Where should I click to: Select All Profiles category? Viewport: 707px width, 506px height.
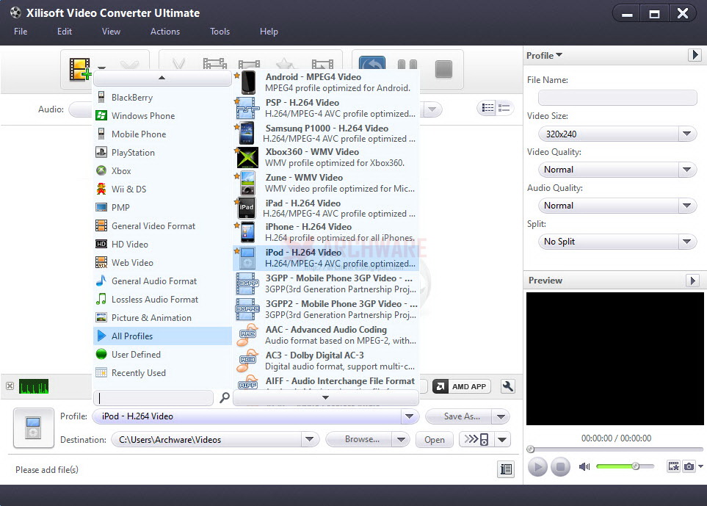point(162,336)
